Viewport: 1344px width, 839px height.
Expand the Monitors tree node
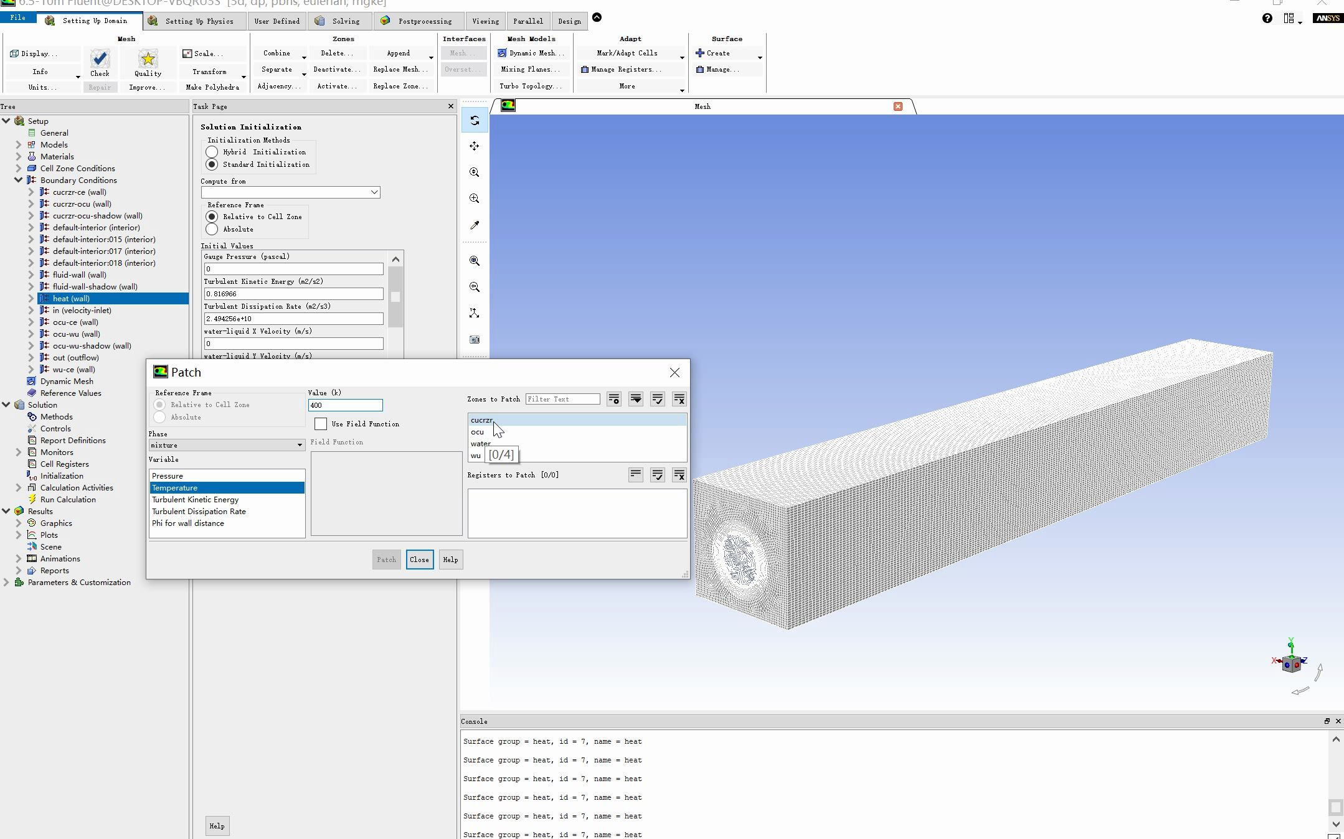pos(19,452)
